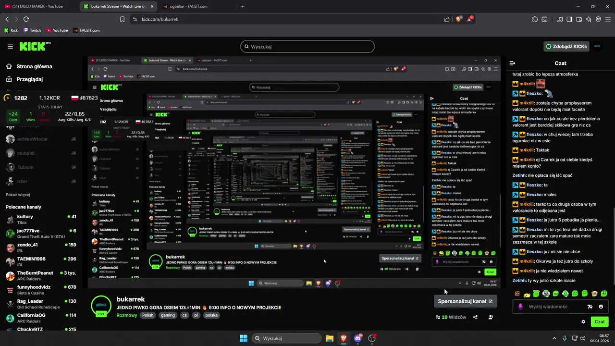Open the Kick hamburger sidebar menu
The height and width of the screenshot is (346, 615).
click(x=10, y=47)
